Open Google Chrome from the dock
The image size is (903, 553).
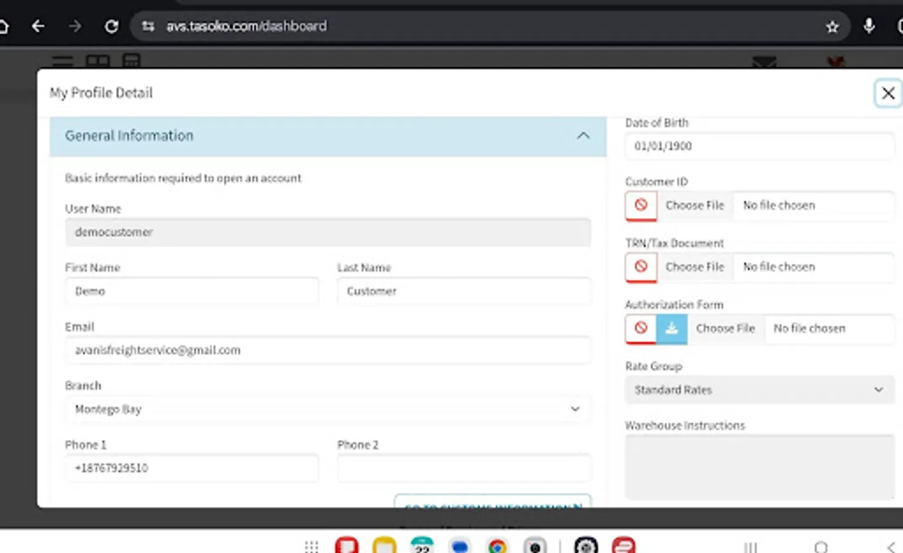pyautogui.click(x=497, y=545)
